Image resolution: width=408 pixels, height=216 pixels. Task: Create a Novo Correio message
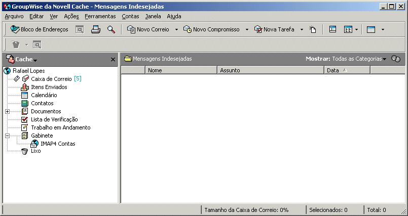[148, 29]
